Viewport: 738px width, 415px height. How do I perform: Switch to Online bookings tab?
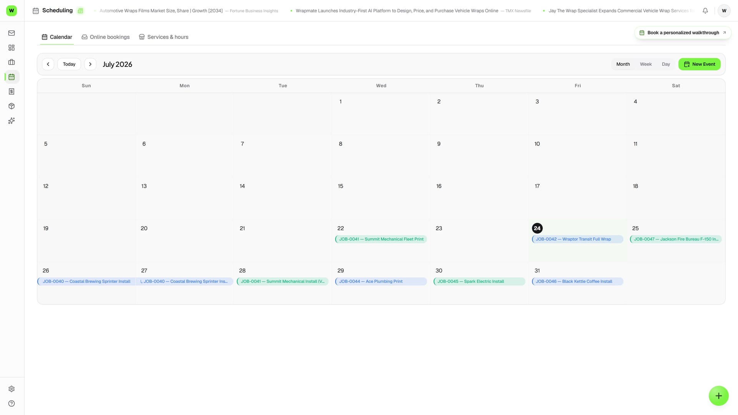coord(106,37)
